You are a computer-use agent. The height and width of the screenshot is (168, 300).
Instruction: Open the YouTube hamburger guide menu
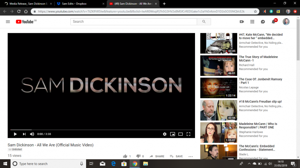click(x=8, y=22)
